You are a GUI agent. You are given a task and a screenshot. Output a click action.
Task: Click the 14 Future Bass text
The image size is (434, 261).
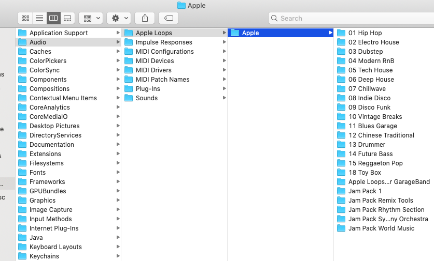pos(371,154)
